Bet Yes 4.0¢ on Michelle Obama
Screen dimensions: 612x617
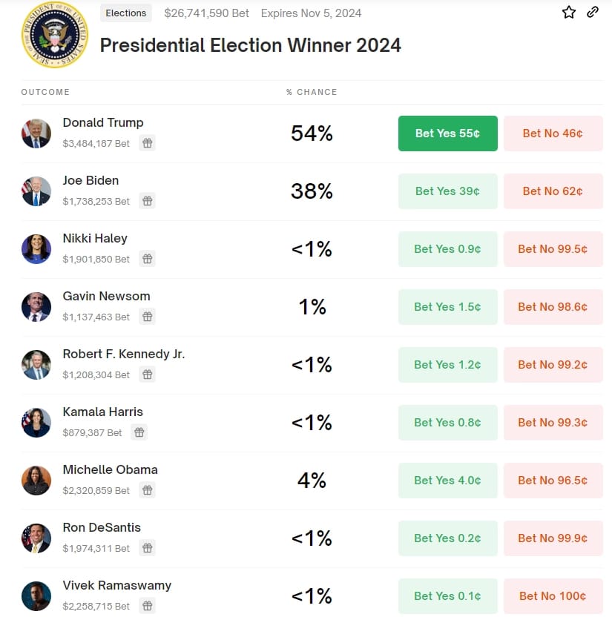coord(447,481)
